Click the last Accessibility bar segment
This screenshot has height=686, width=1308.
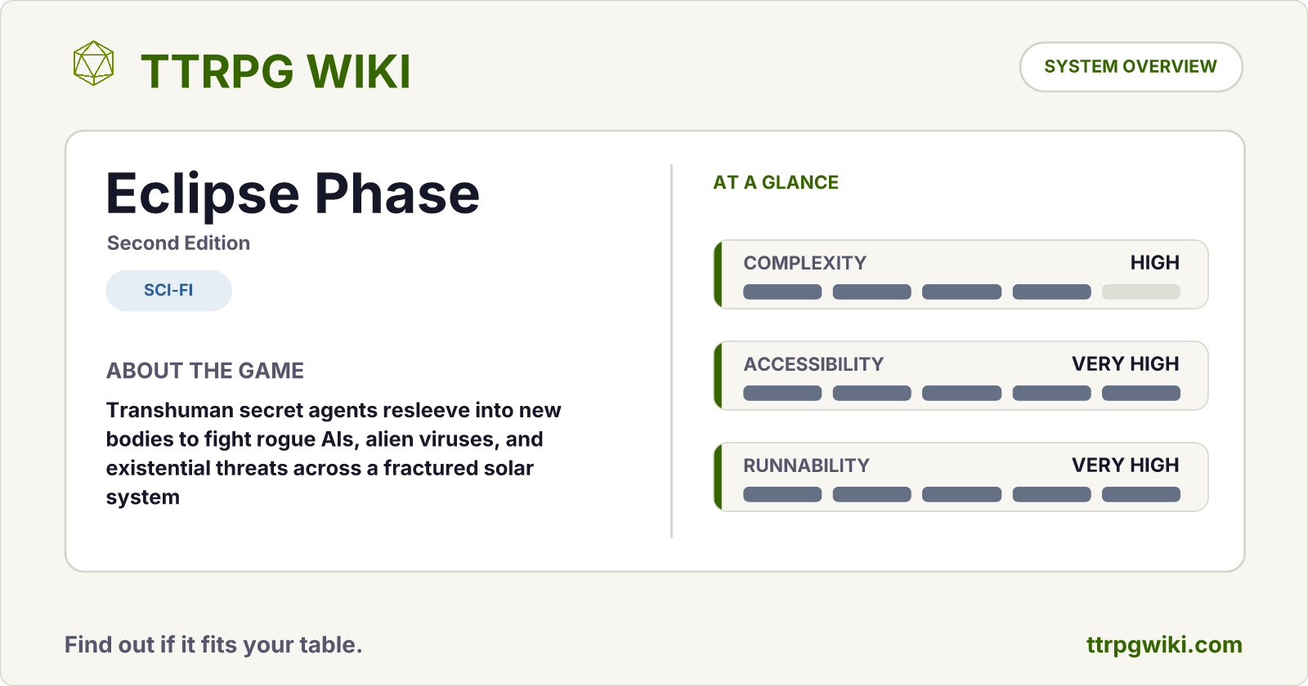point(1140,393)
